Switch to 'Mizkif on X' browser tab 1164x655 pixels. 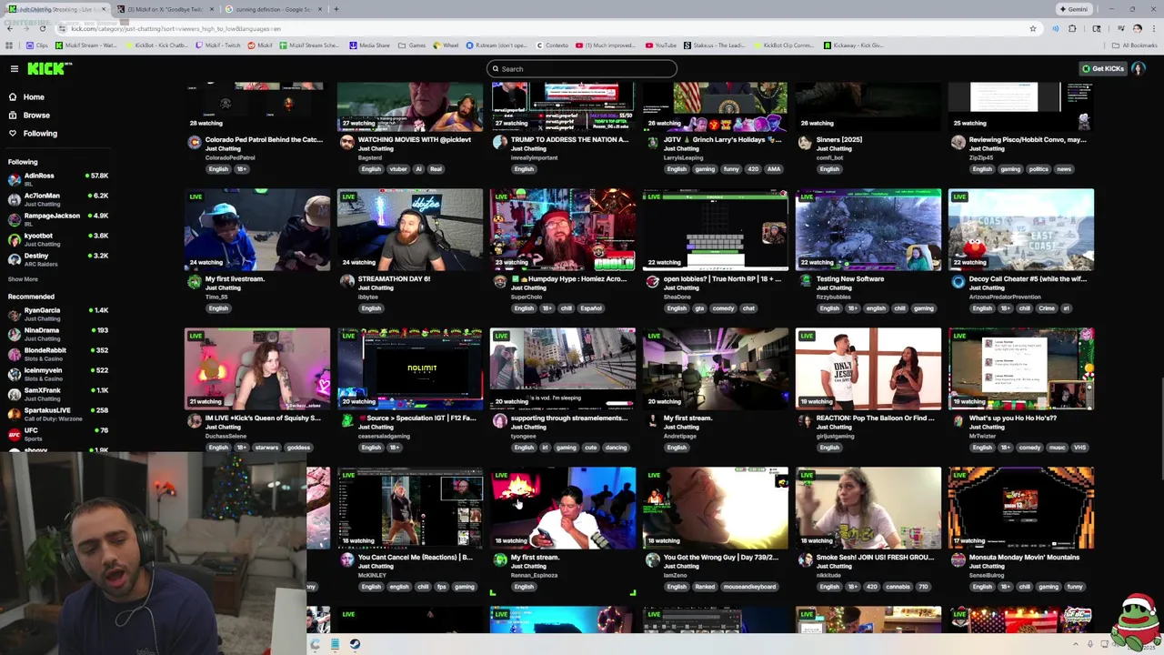(166, 9)
